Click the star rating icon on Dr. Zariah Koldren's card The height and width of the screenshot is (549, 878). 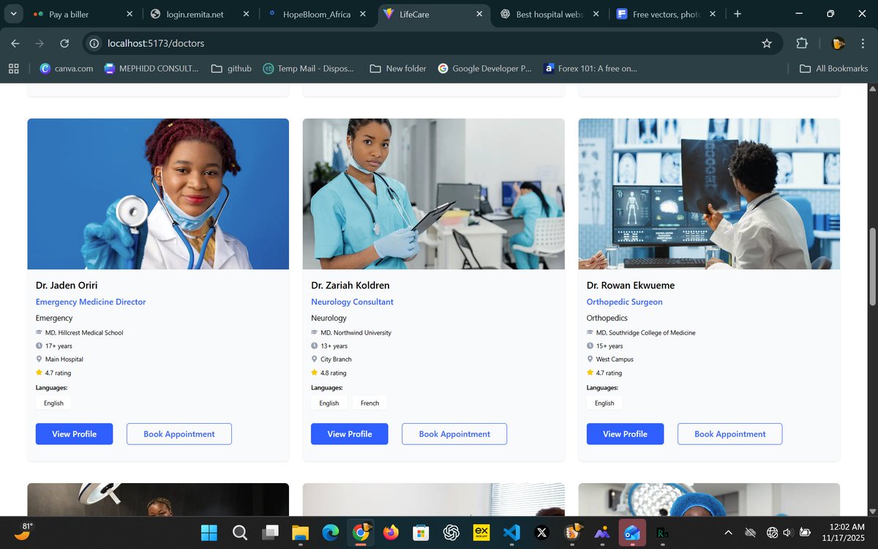point(313,373)
